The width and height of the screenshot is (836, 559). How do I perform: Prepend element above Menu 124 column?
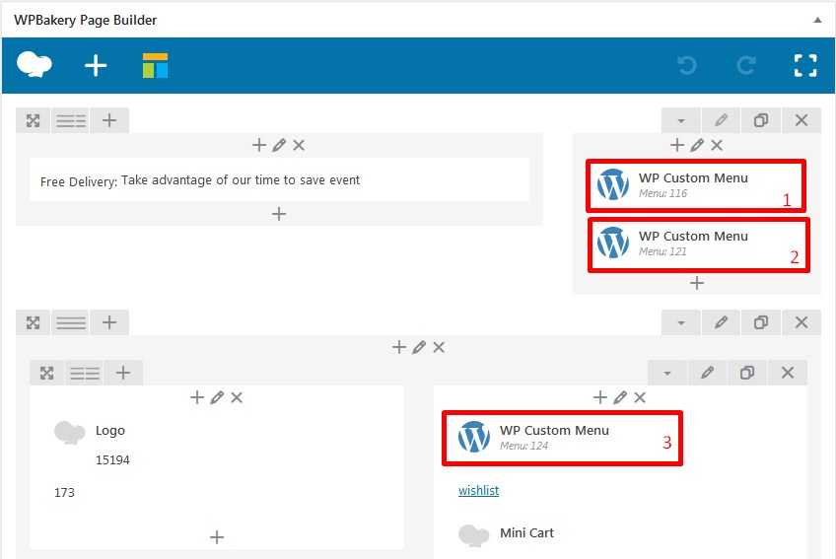599,397
